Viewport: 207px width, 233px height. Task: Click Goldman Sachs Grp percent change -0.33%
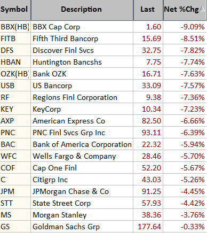point(193,227)
